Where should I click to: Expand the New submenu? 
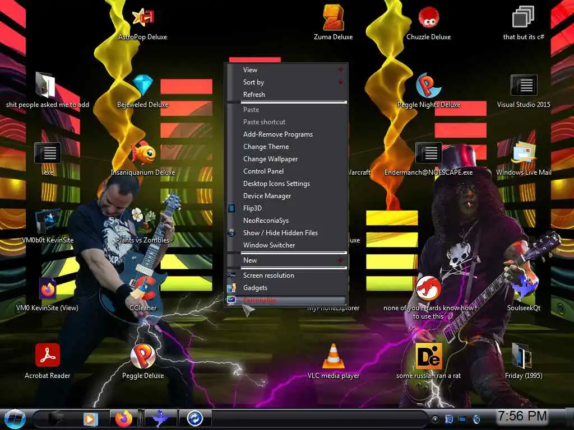click(287, 260)
